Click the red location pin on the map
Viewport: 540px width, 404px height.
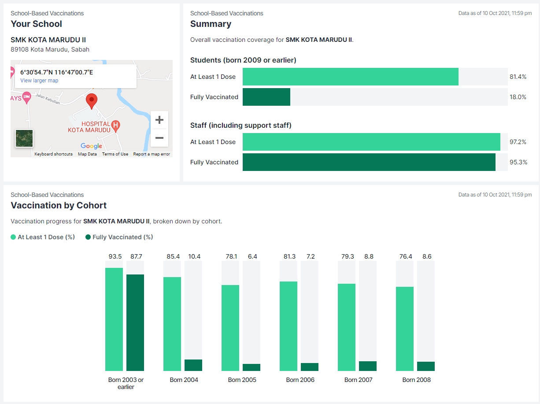pyautogui.click(x=91, y=101)
